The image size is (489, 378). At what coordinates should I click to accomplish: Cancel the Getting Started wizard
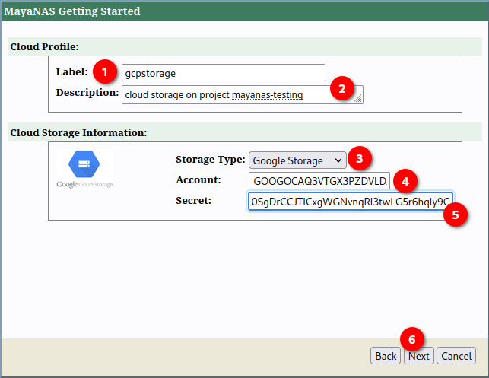click(456, 356)
